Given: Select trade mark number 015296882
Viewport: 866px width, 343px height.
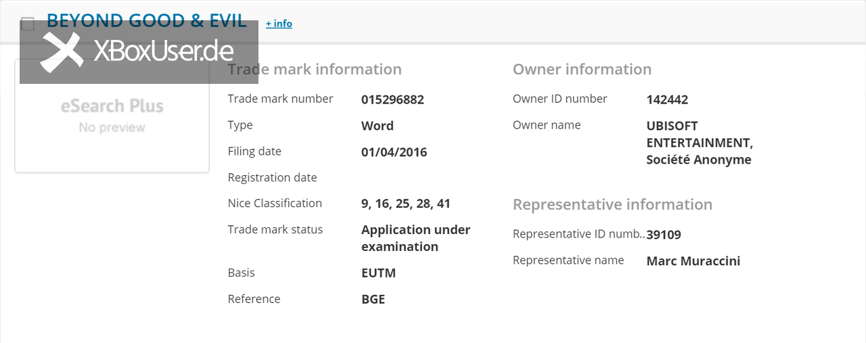Looking at the screenshot, I should pos(392,99).
